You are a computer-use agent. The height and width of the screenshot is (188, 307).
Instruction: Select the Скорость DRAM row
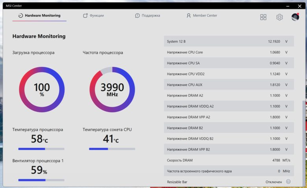229,160
